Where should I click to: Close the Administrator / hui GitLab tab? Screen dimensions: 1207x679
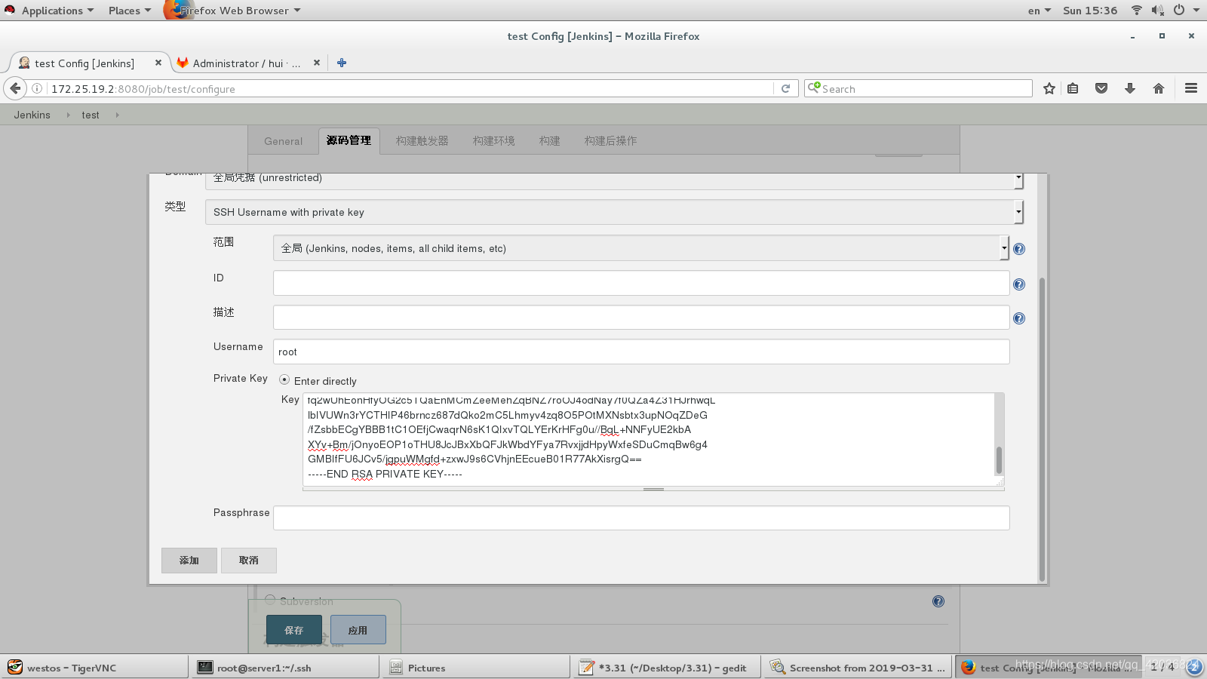point(317,63)
